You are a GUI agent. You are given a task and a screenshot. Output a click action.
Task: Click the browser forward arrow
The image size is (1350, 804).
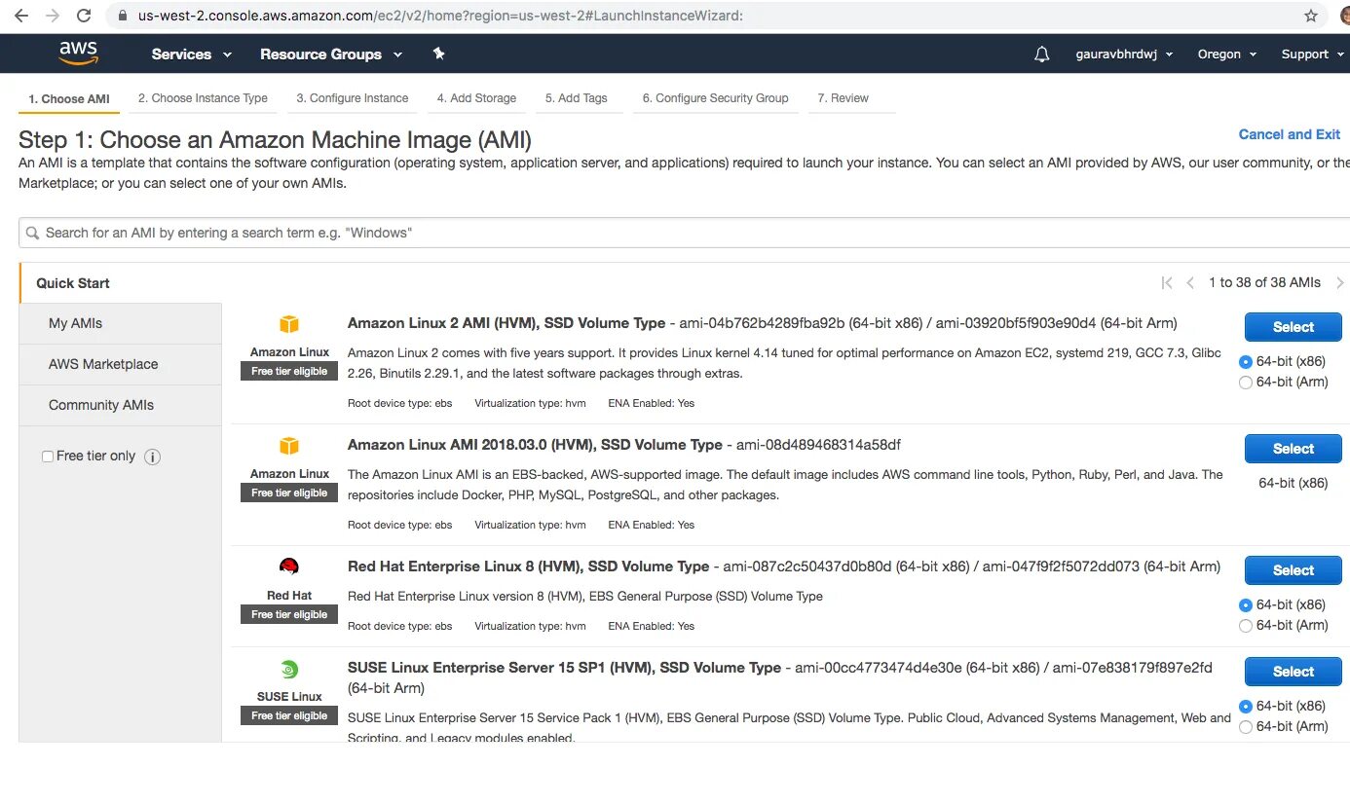pos(53,16)
